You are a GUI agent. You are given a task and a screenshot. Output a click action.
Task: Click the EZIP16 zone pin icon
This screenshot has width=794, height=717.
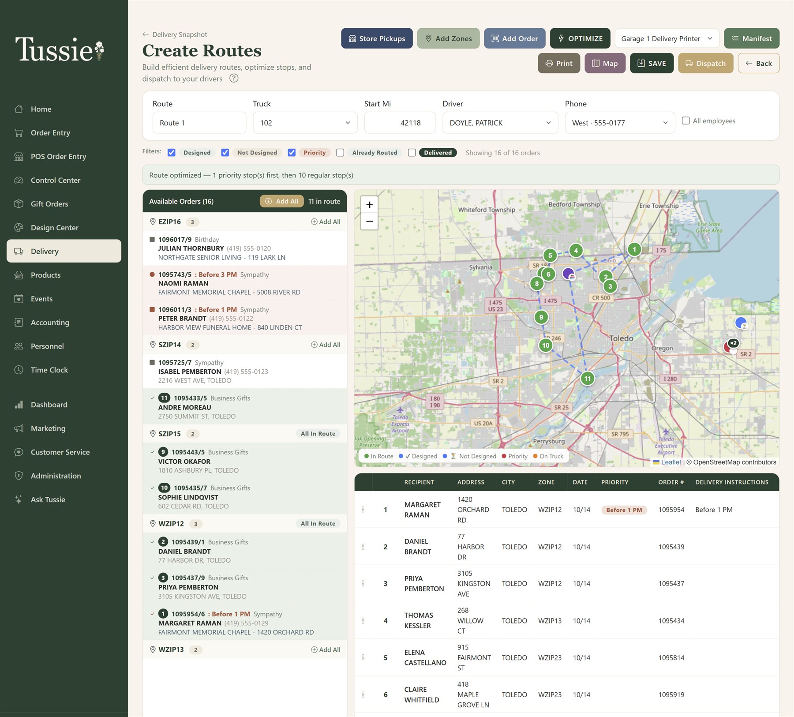(x=153, y=221)
